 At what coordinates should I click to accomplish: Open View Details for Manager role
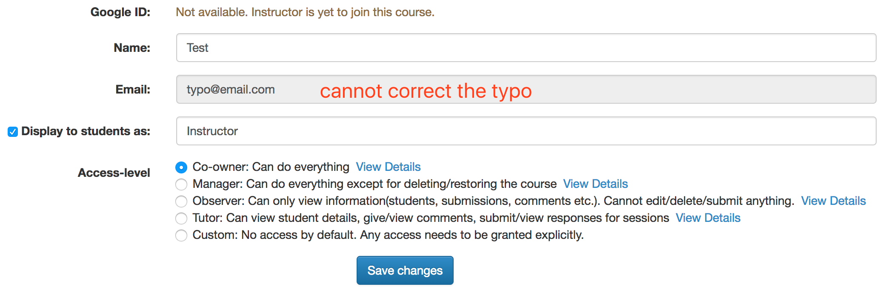(596, 184)
